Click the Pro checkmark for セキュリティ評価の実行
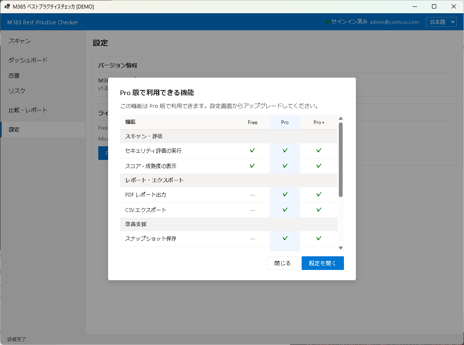464x345 pixels. [285, 151]
